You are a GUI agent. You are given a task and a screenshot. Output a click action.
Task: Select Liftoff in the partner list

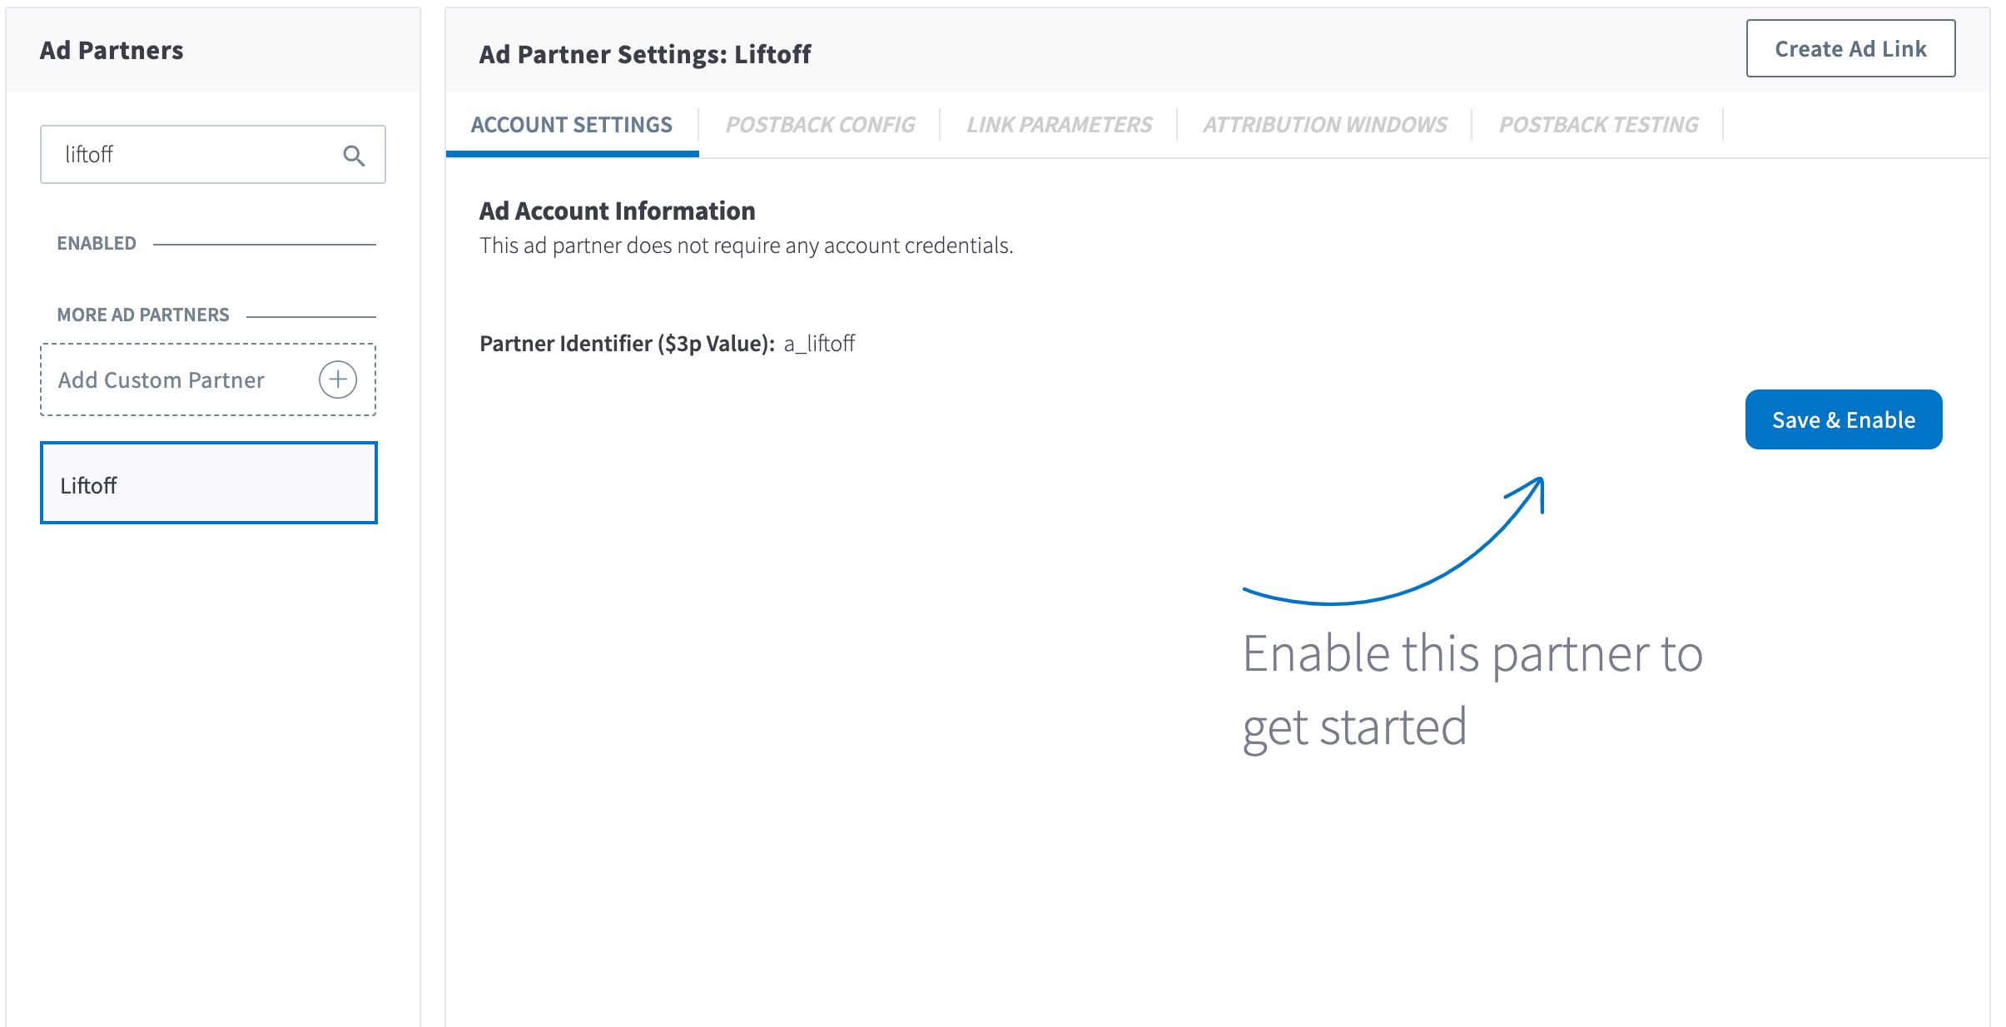coord(209,483)
